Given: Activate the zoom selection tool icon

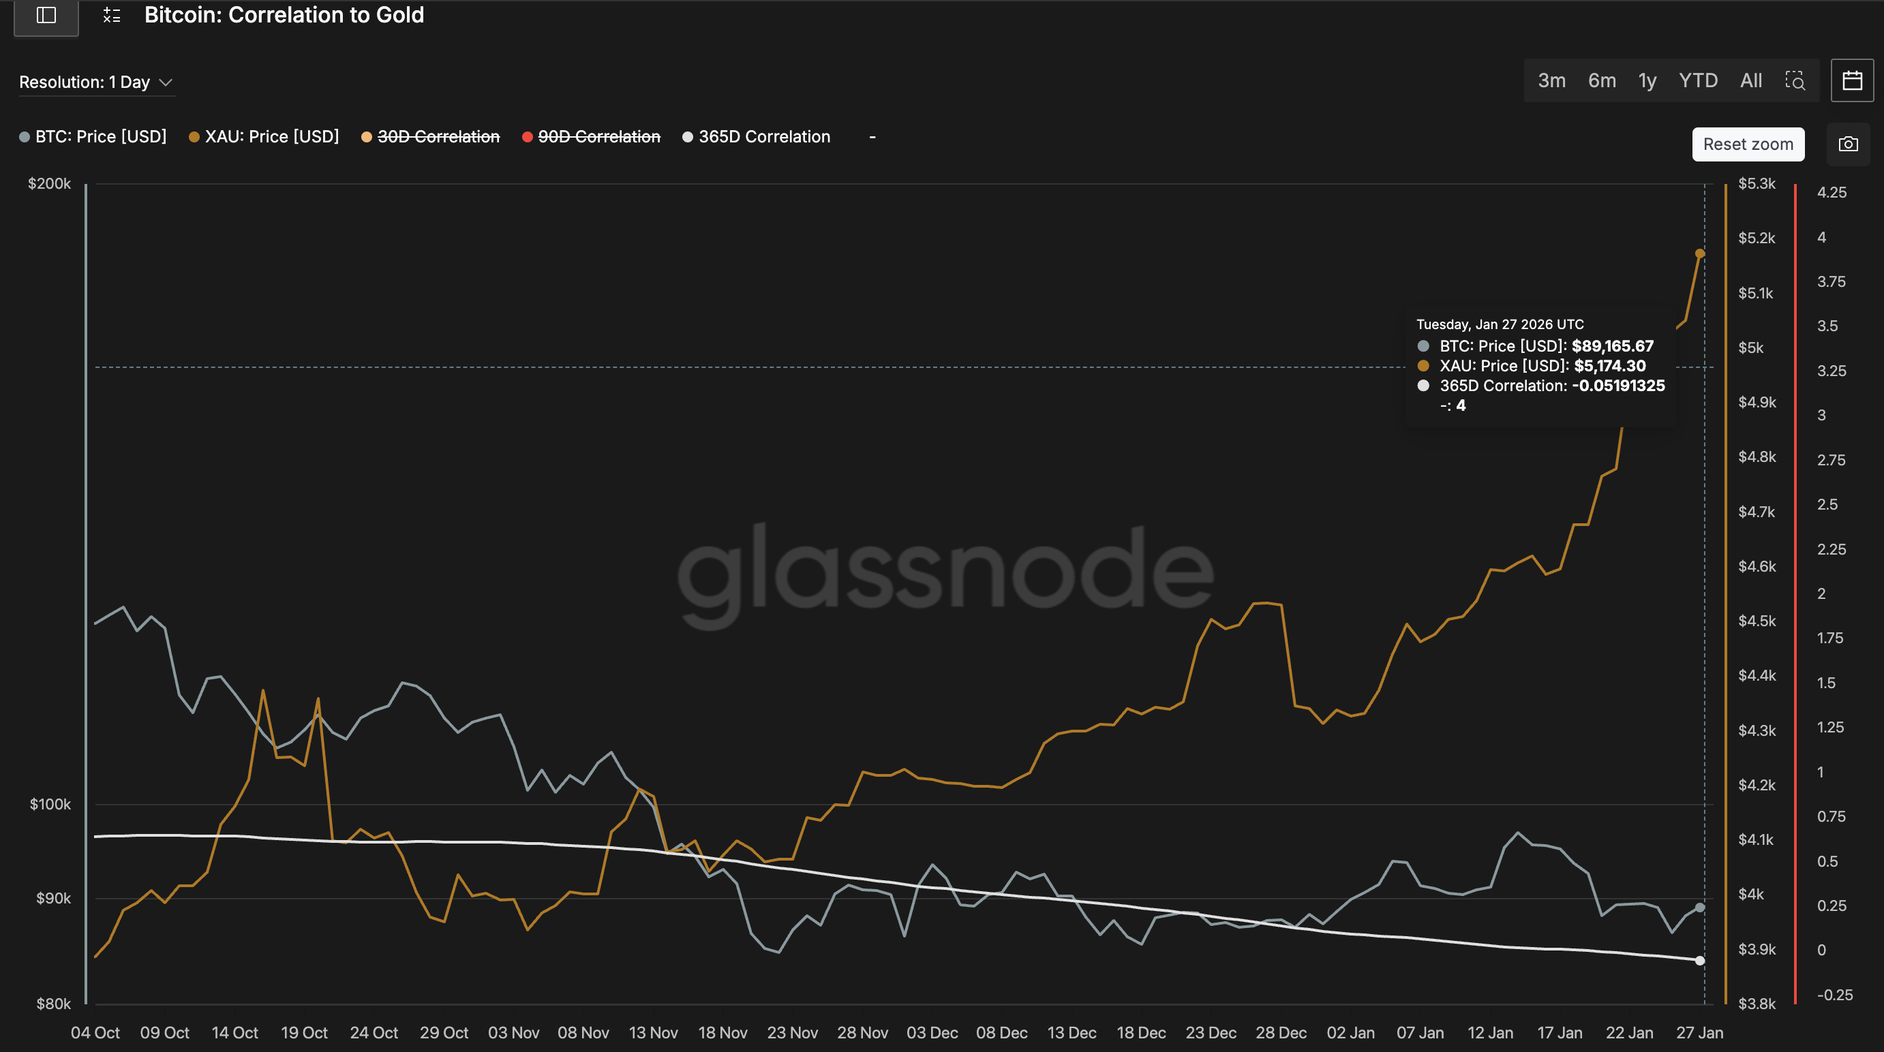Looking at the screenshot, I should coord(1795,80).
